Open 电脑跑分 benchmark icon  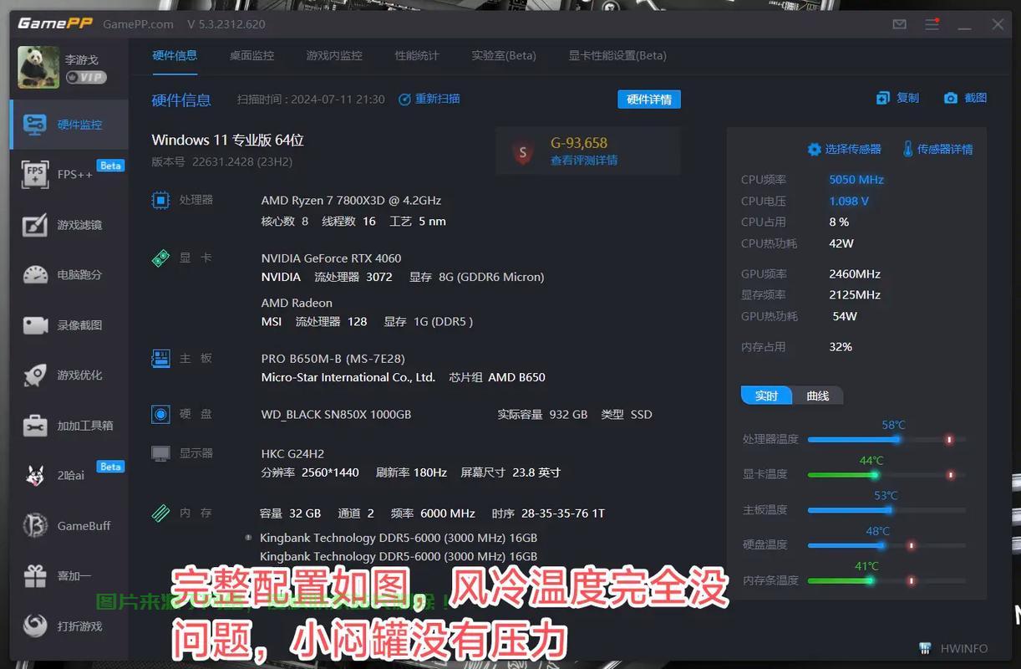pos(35,275)
